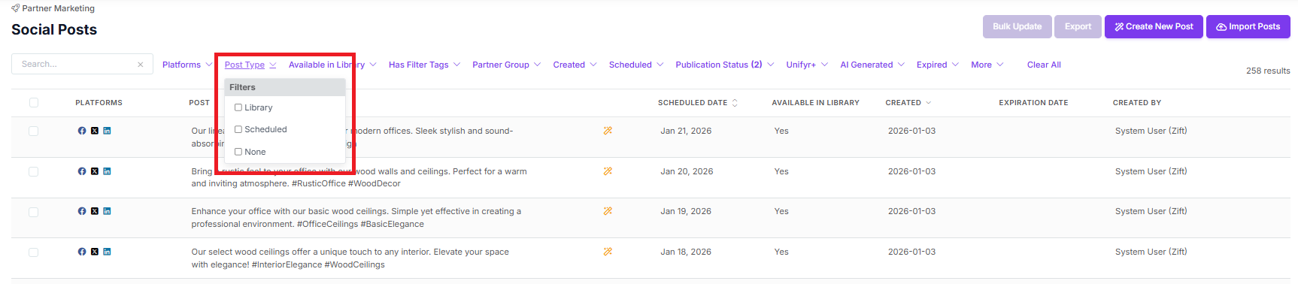This screenshot has width=1298, height=284.
Task: Toggle the select-all checkbox in table header
Action: [x=34, y=103]
